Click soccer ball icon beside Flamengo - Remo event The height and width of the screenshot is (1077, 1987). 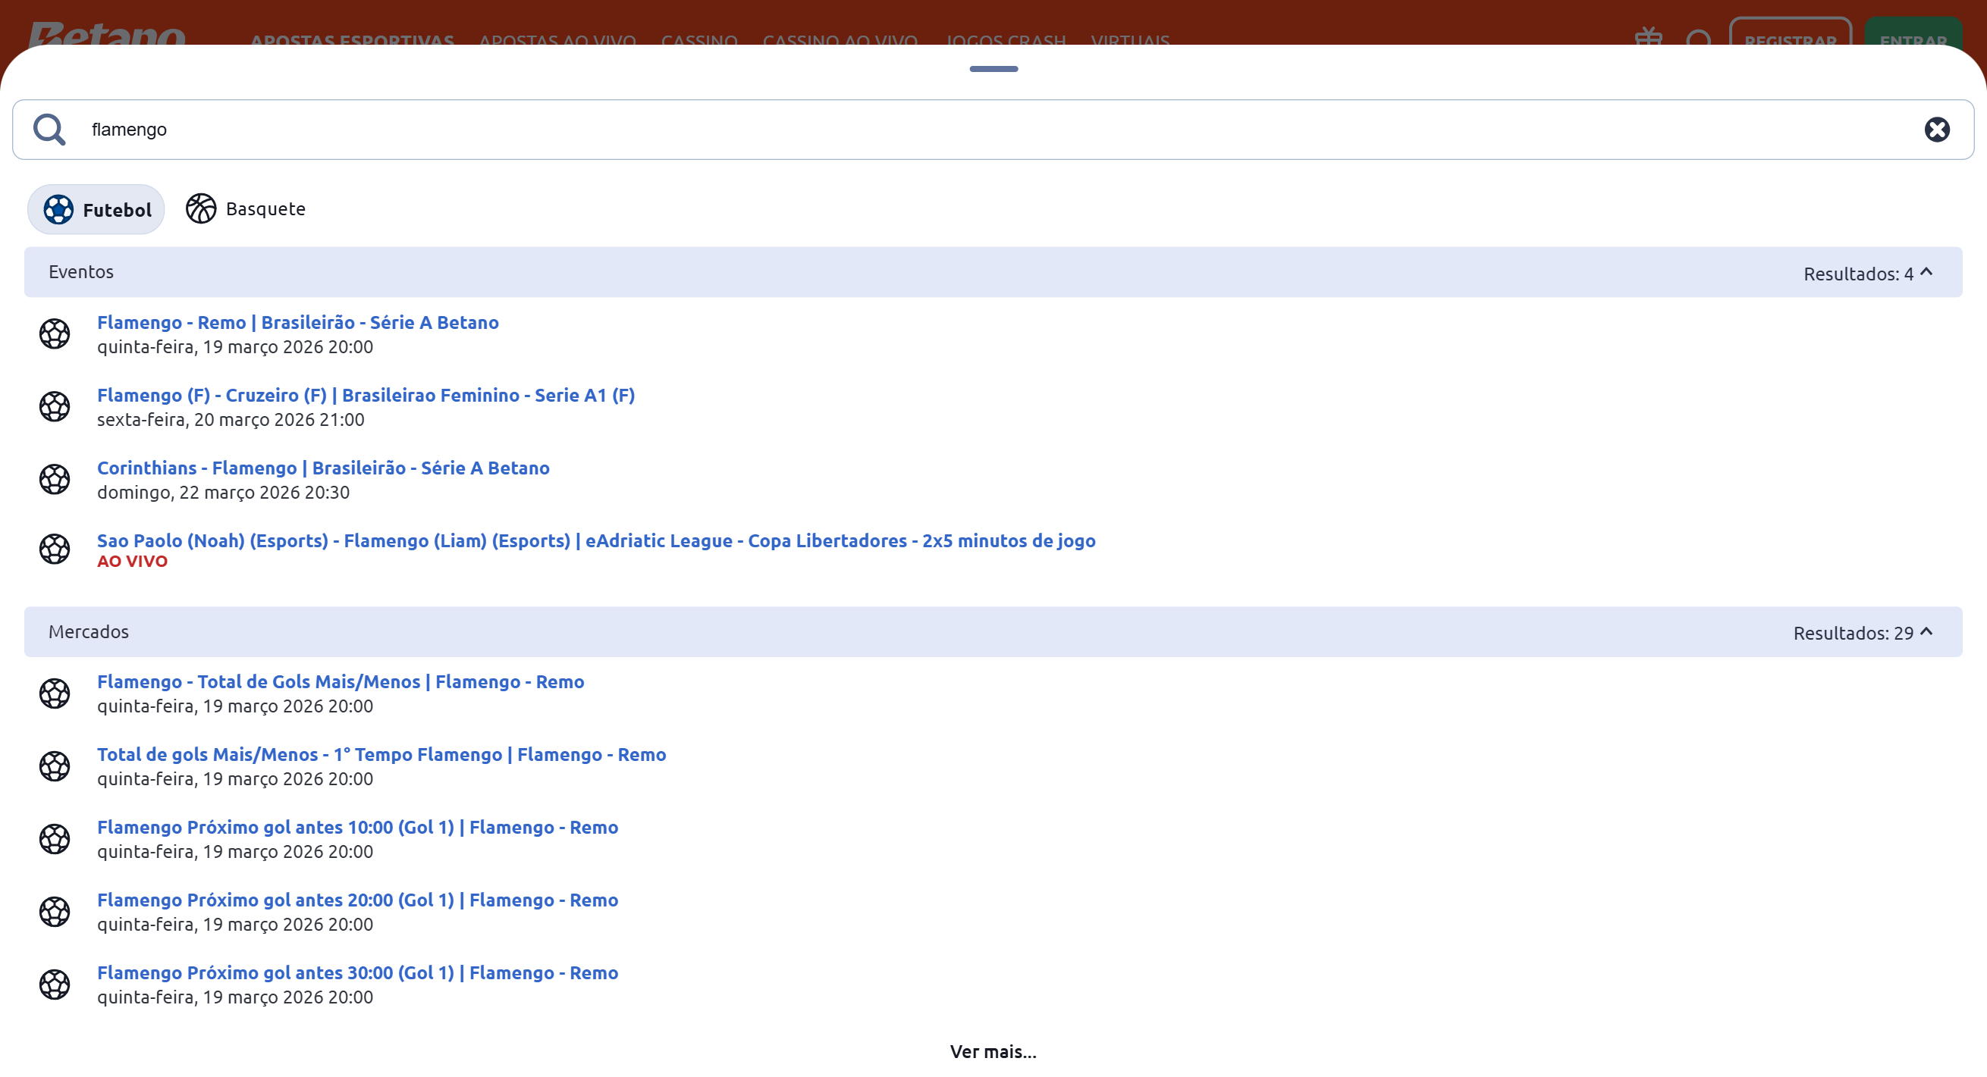[x=55, y=333]
